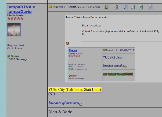The height and width of the screenshot is (117, 162).
Task: Click the edit message icon with pencil
Action: (x=125, y=7)
